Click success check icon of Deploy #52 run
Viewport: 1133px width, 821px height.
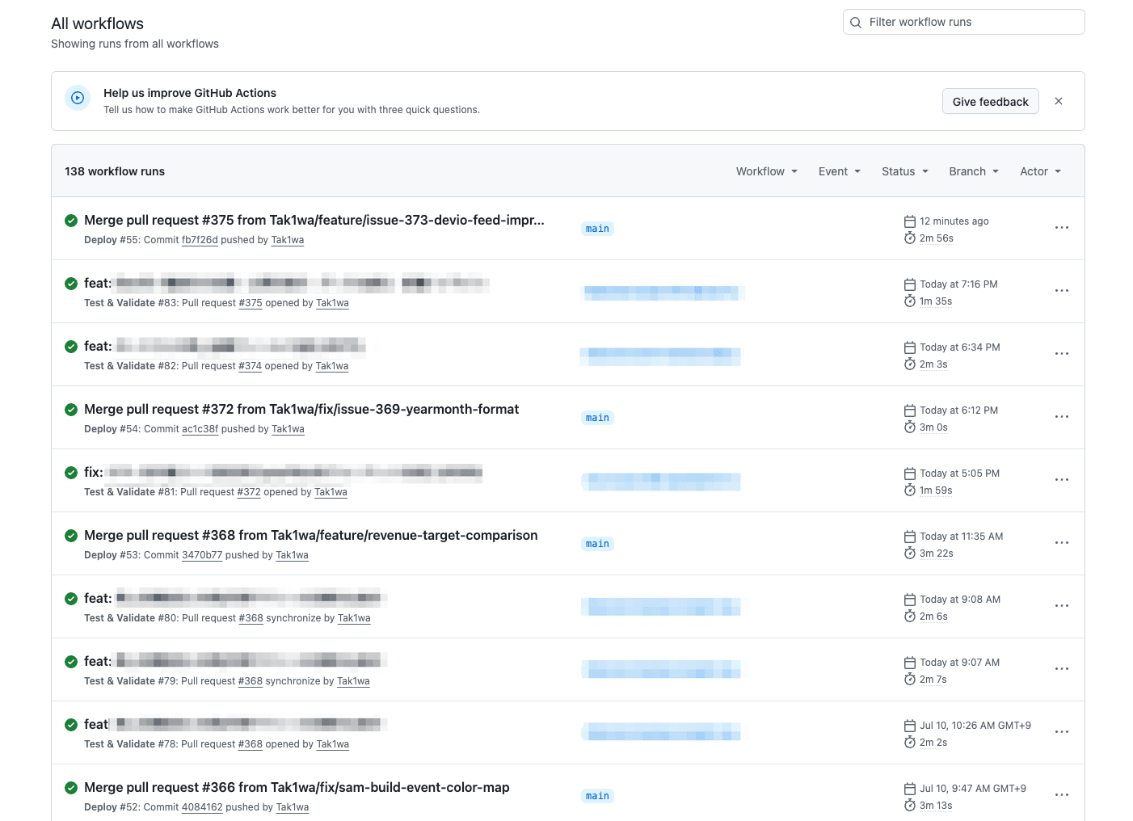(71, 788)
